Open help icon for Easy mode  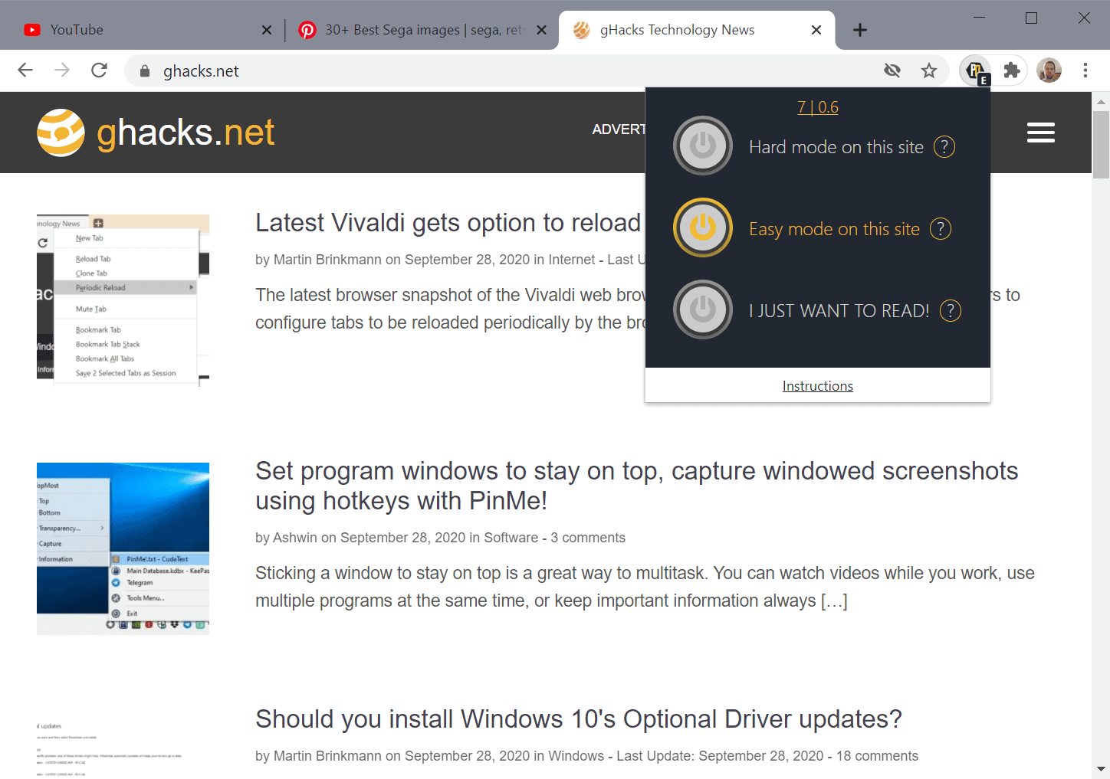[x=941, y=228]
